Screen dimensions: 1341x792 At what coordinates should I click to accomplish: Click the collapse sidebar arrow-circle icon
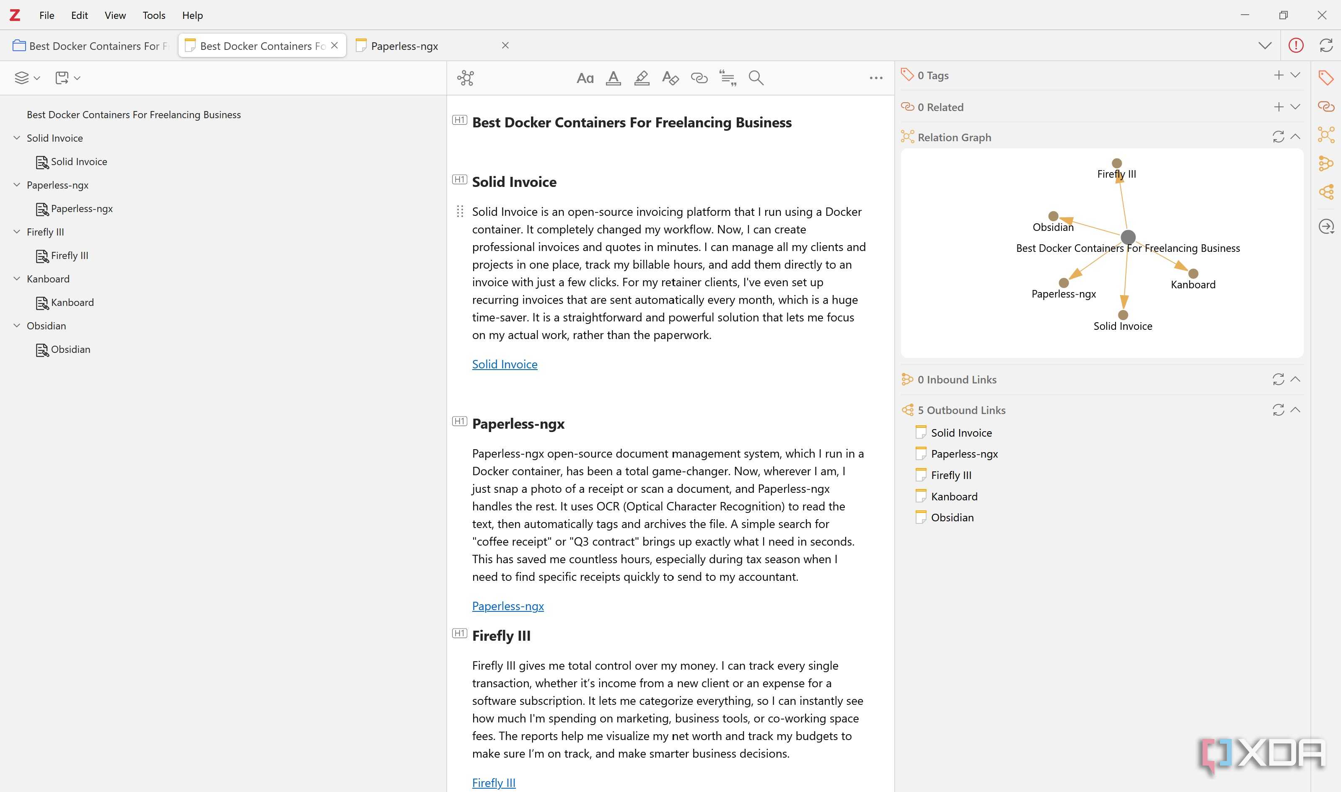coord(1326,227)
